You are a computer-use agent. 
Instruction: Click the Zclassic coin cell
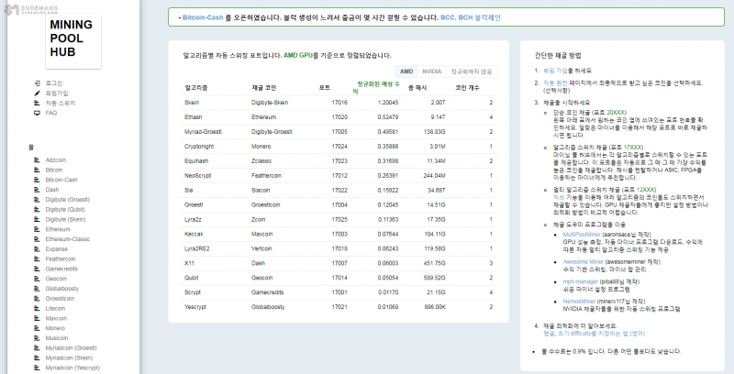point(261,160)
